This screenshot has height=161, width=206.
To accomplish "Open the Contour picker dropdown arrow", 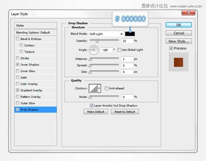I will point(99,88).
